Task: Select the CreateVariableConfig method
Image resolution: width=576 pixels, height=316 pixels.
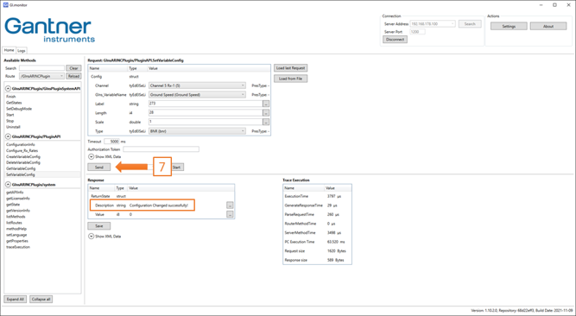Action: (23, 156)
